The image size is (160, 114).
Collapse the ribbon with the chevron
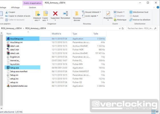(154, 7)
